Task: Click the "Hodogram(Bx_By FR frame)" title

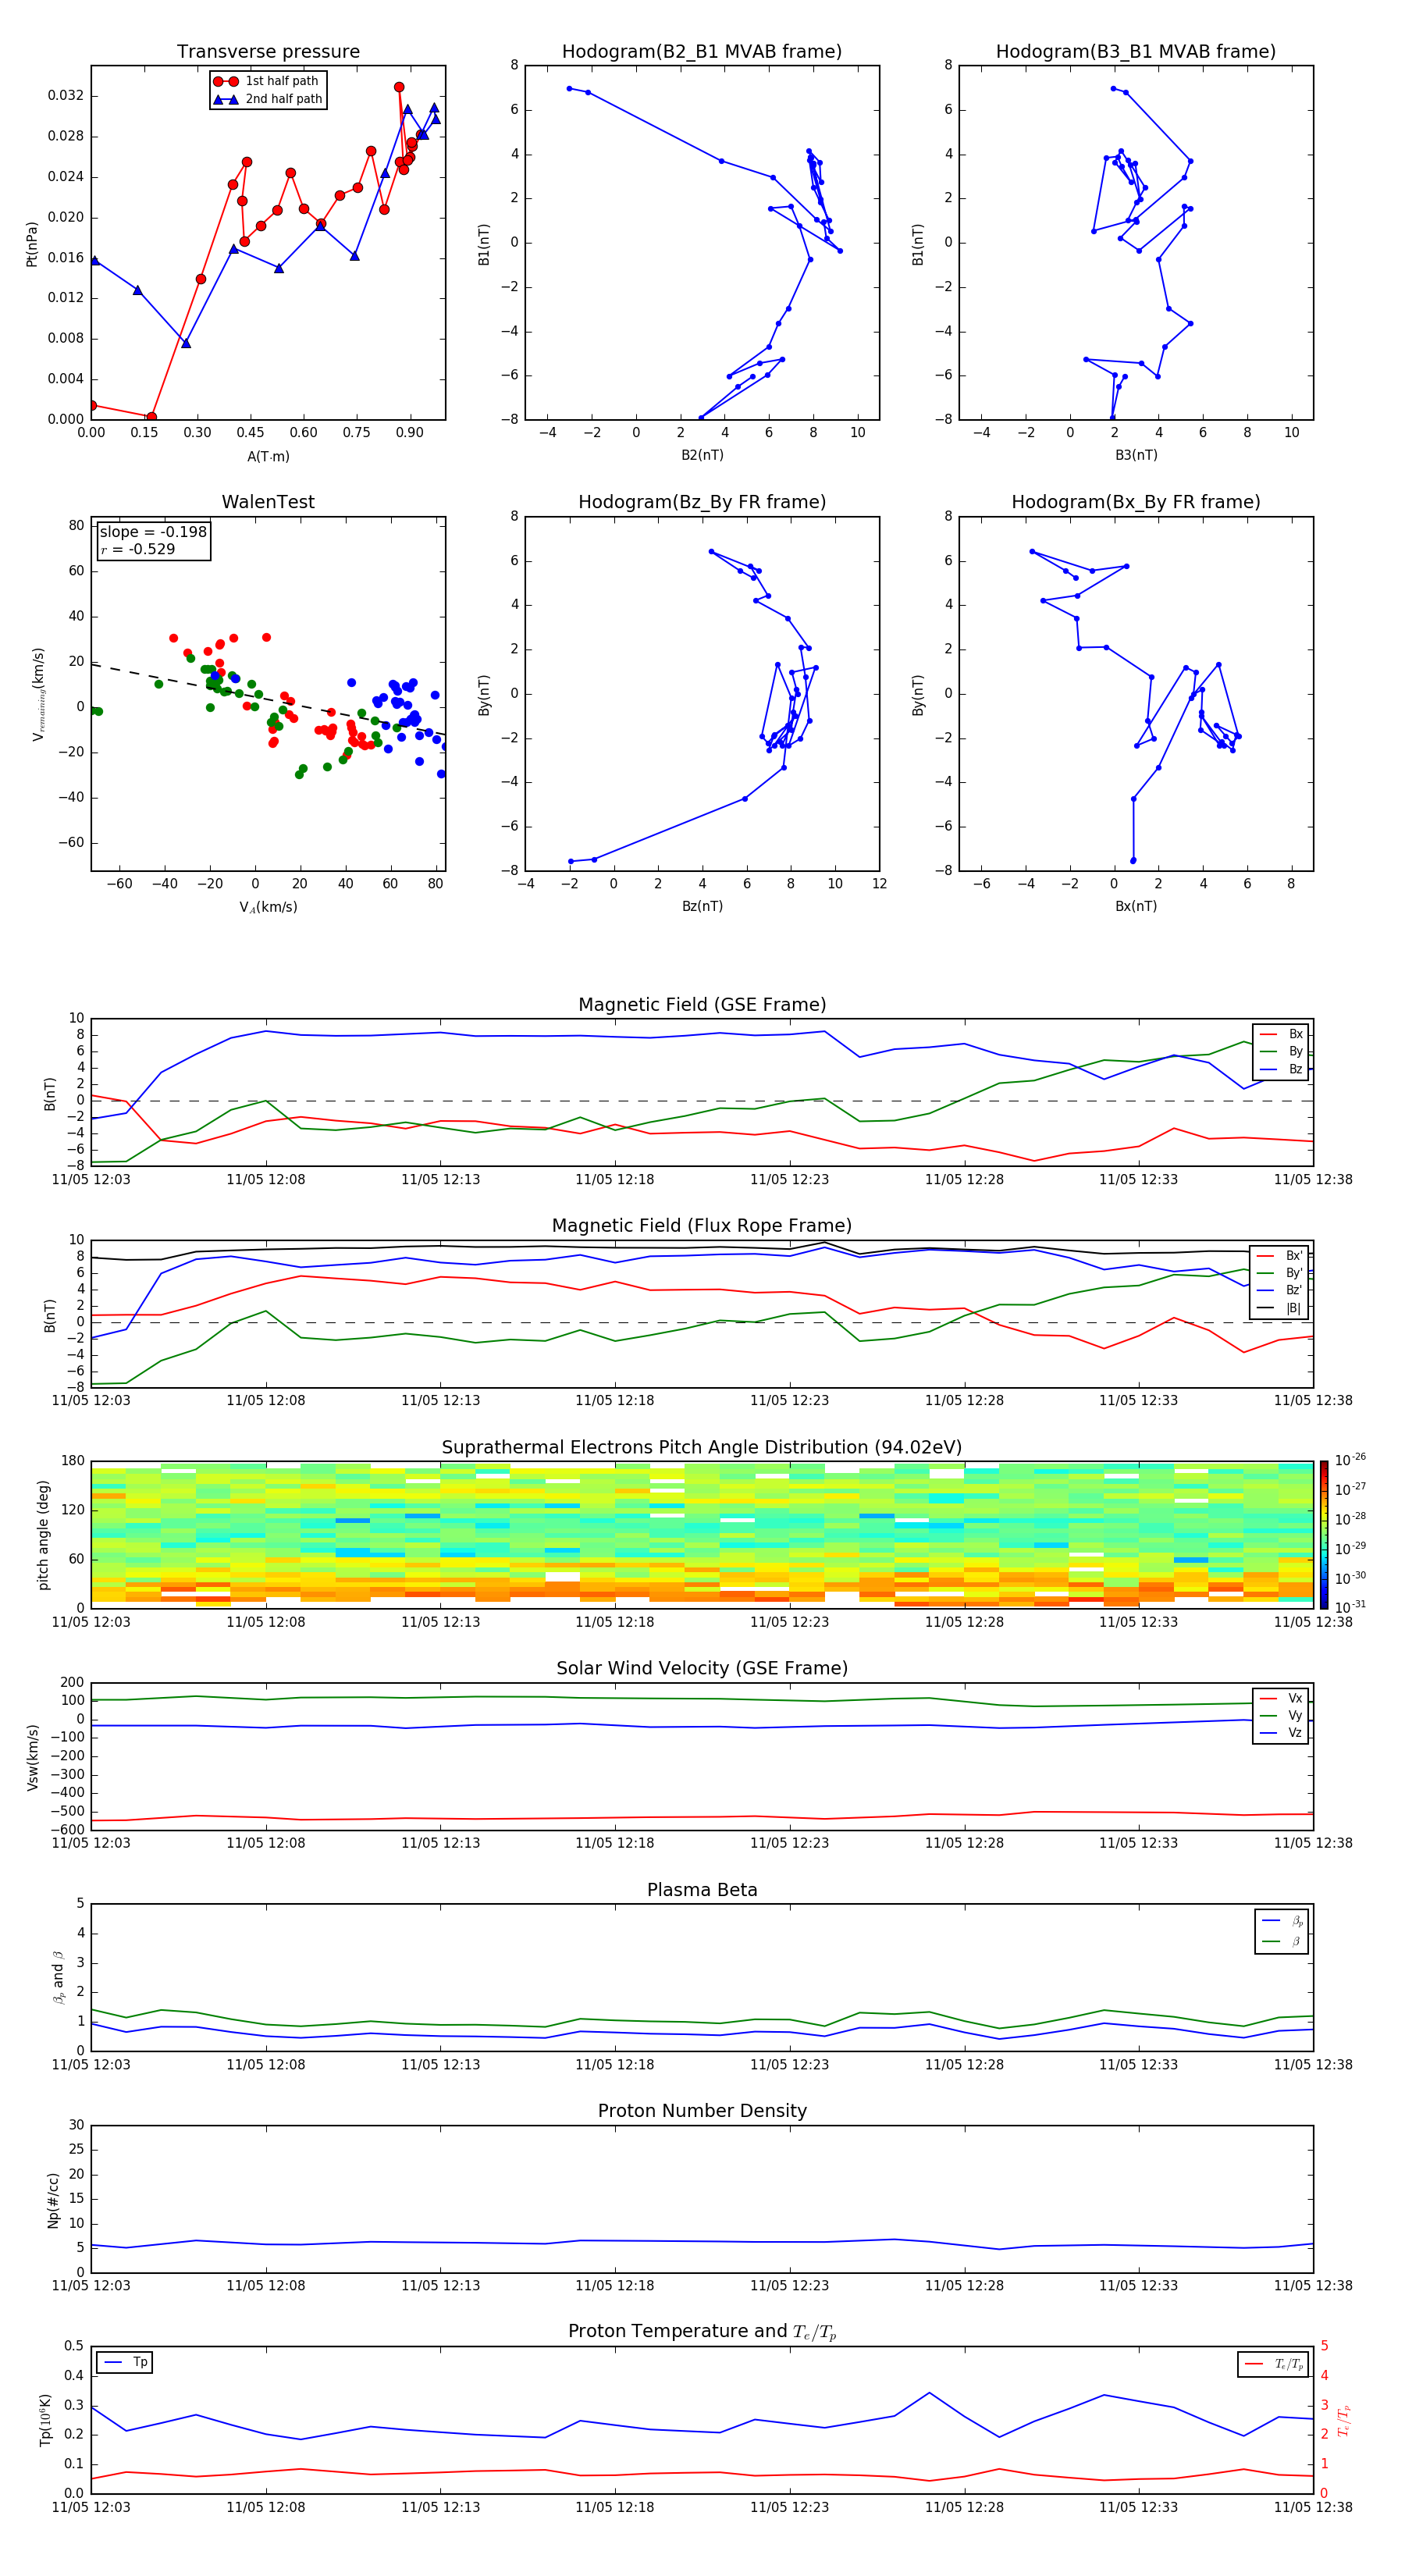Action: click(x=1136, y=502)
